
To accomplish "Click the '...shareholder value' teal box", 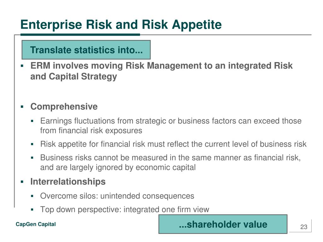I will click(223, 224).
